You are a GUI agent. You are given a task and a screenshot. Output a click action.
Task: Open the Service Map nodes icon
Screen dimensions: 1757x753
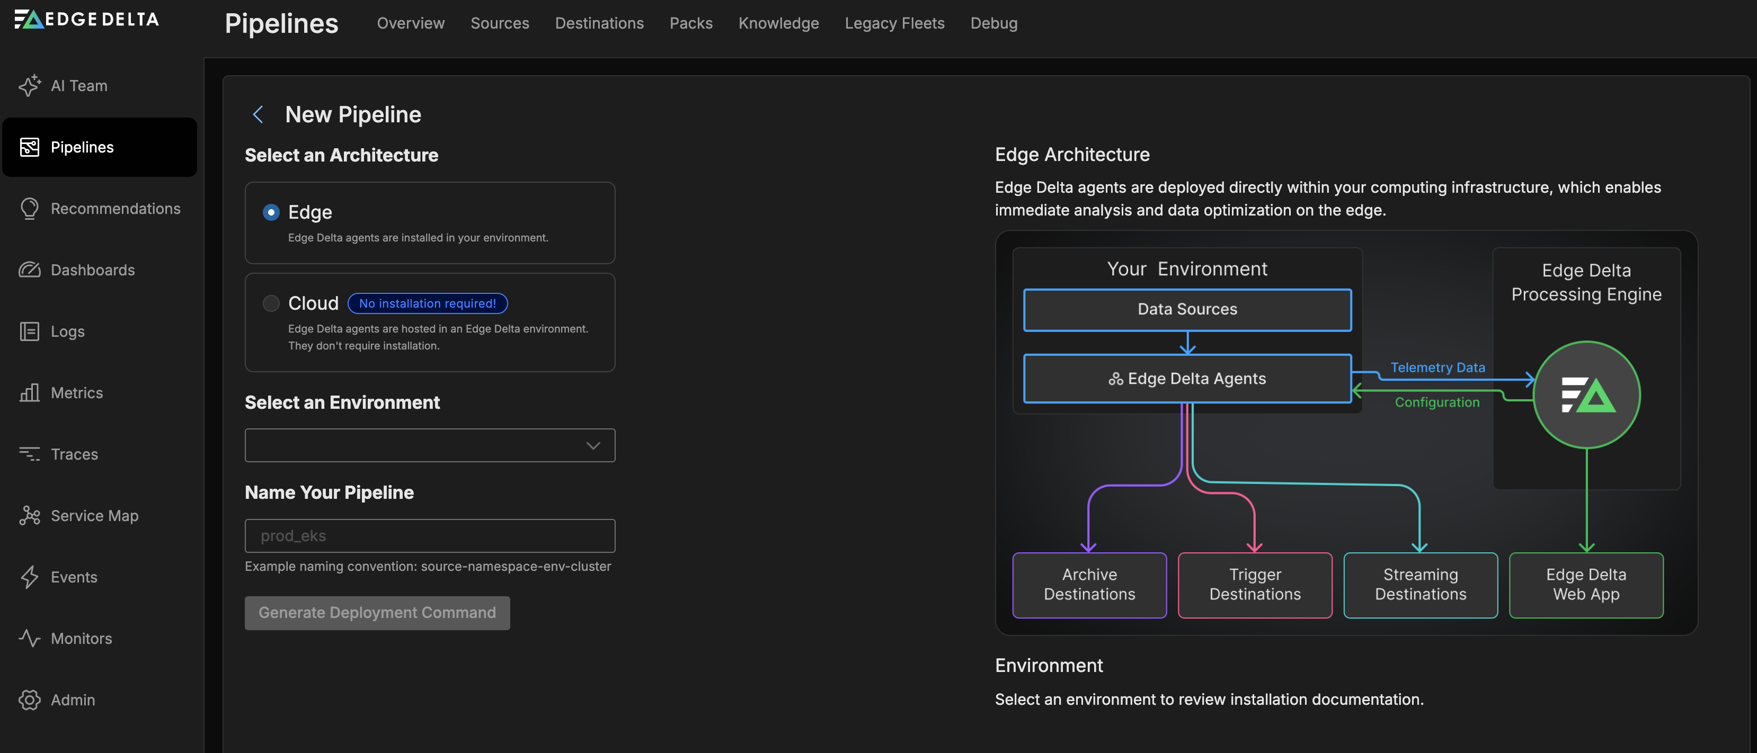29,516
